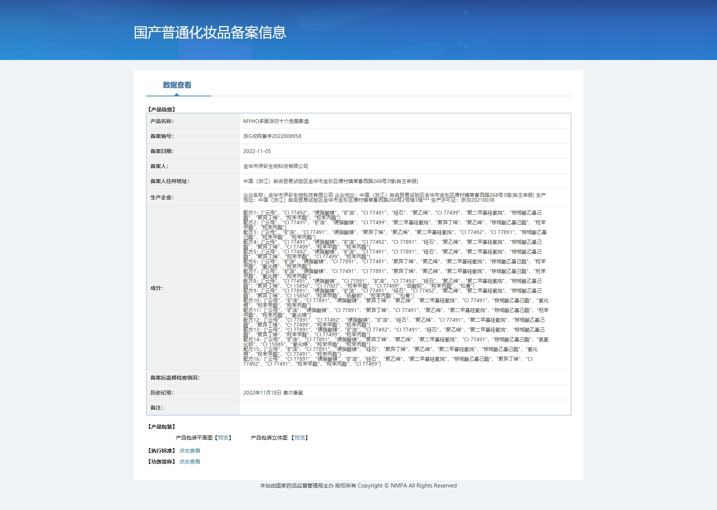Select product name MYHO多面派对十六色眼影盘
This screenshot has height=510, width=717.
(x=276, y=121)
